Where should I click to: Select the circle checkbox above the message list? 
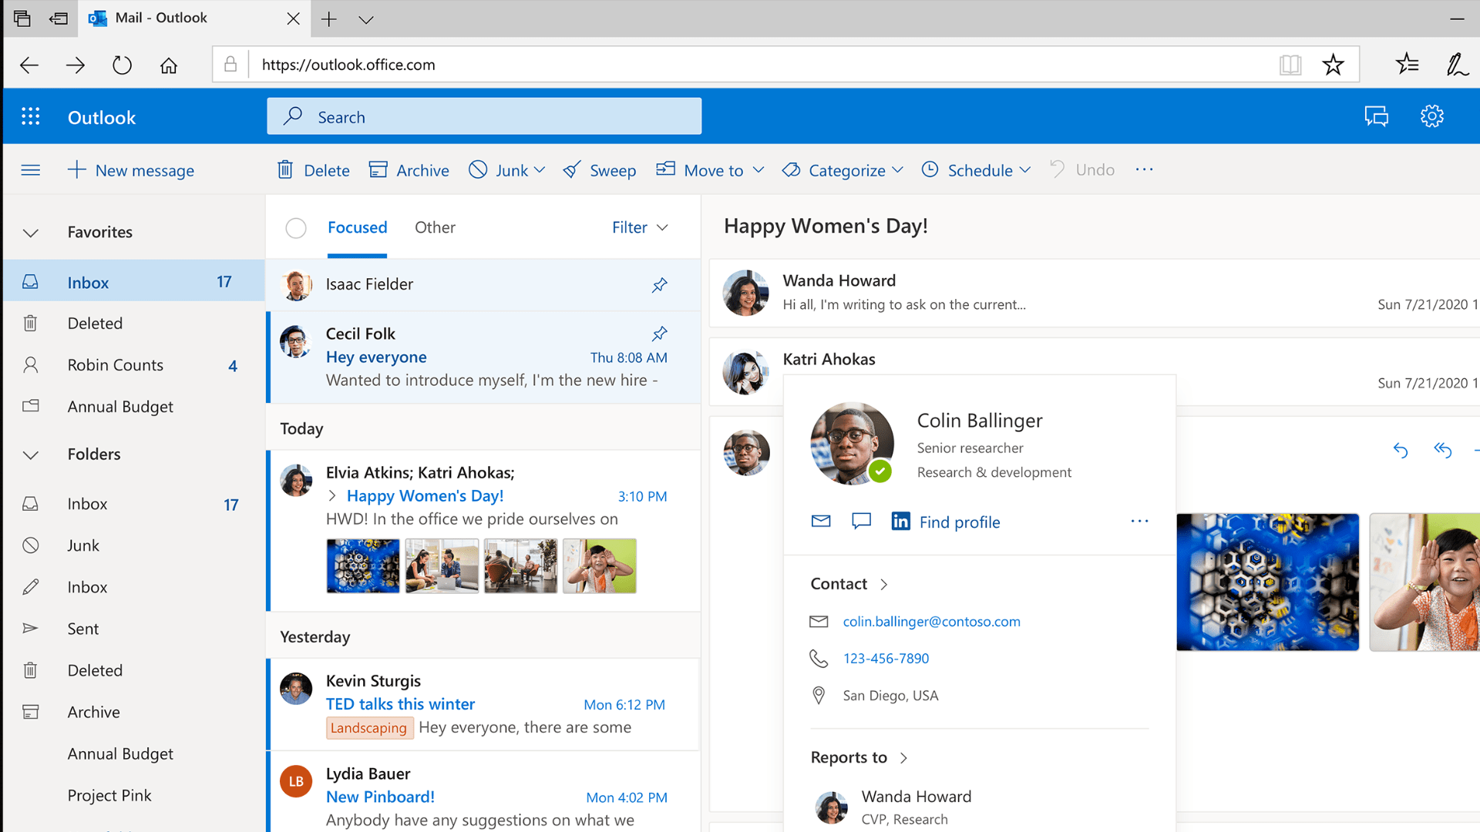coord(295,228)
